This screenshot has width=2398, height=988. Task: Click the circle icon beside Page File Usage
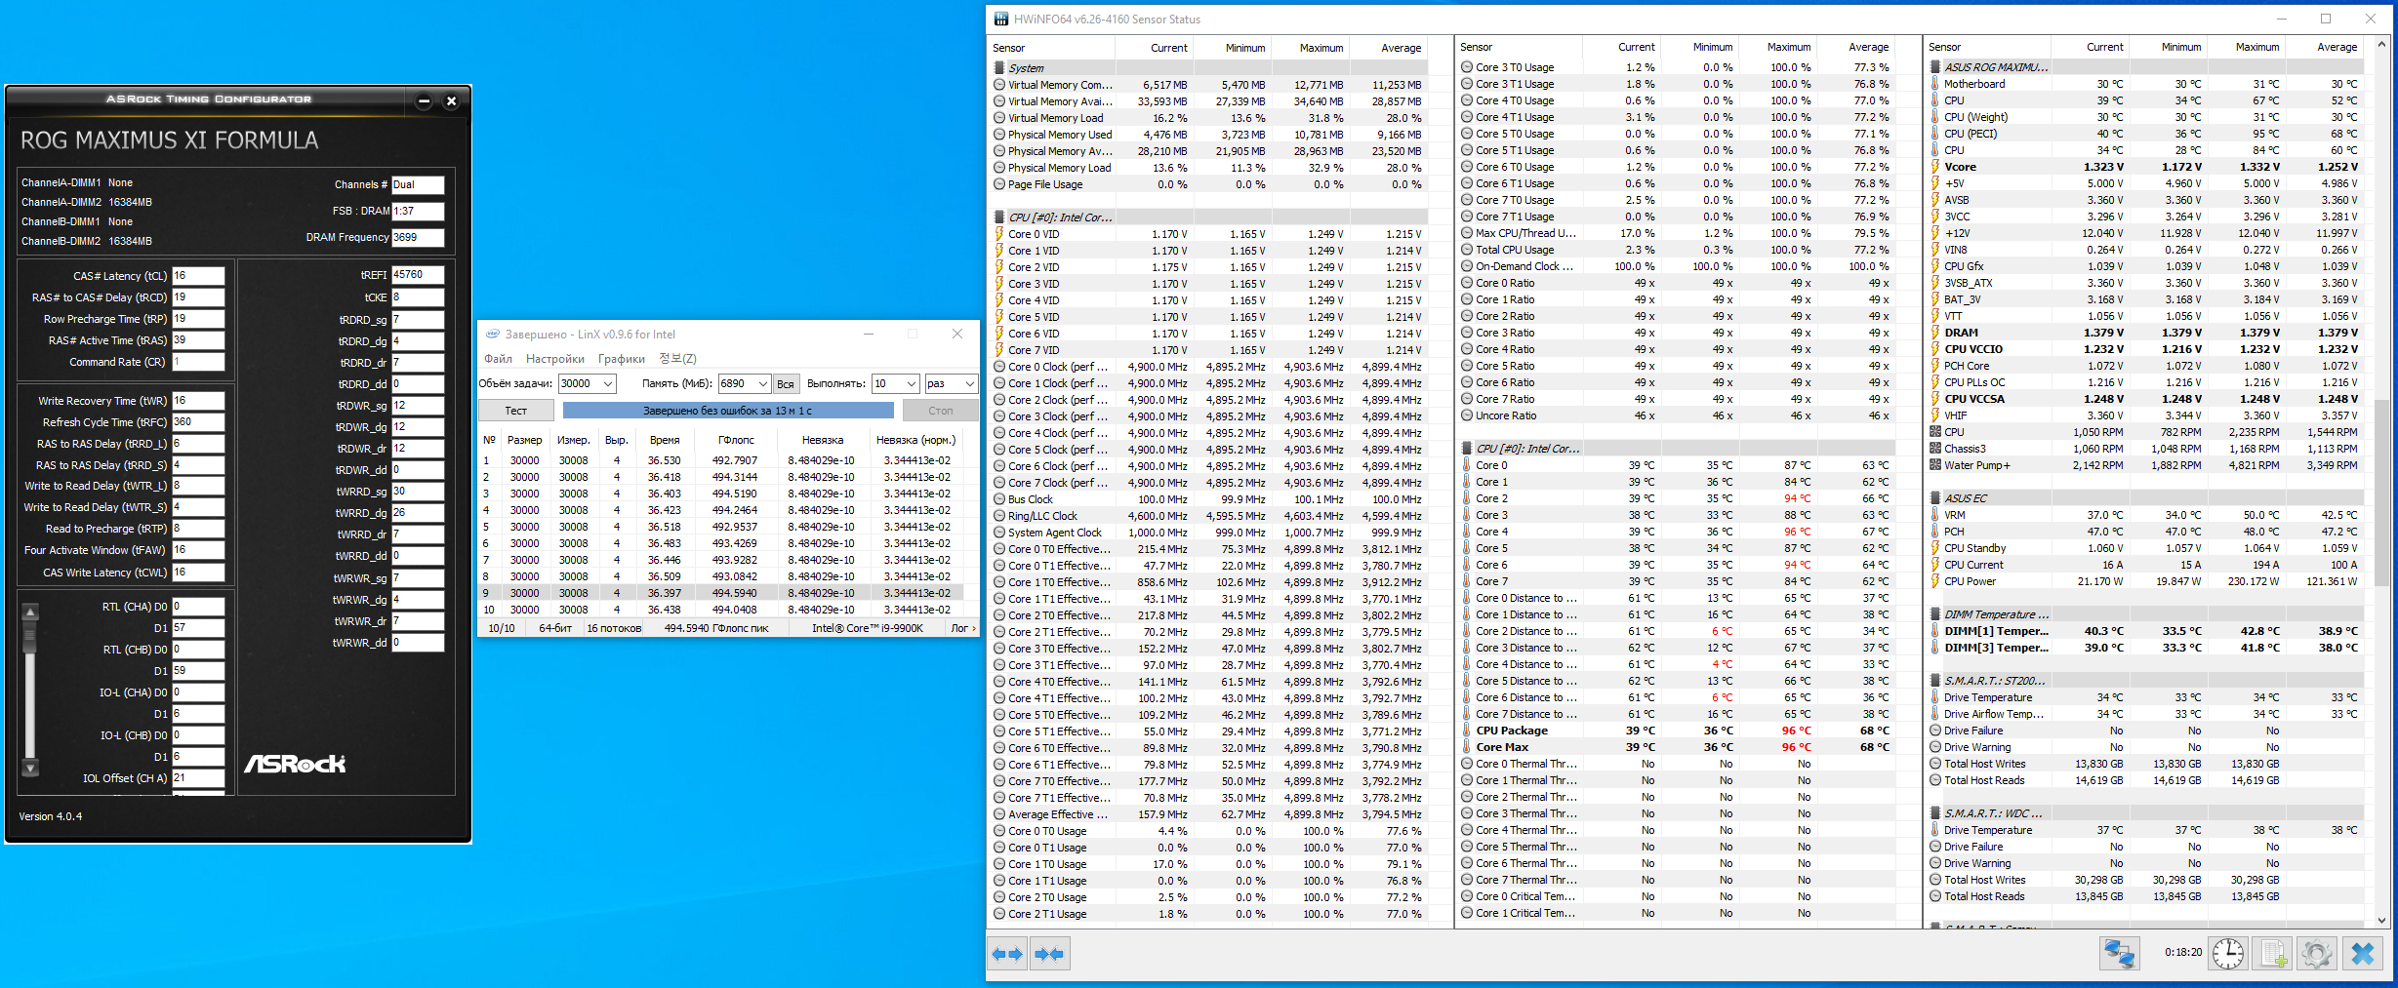999,184
